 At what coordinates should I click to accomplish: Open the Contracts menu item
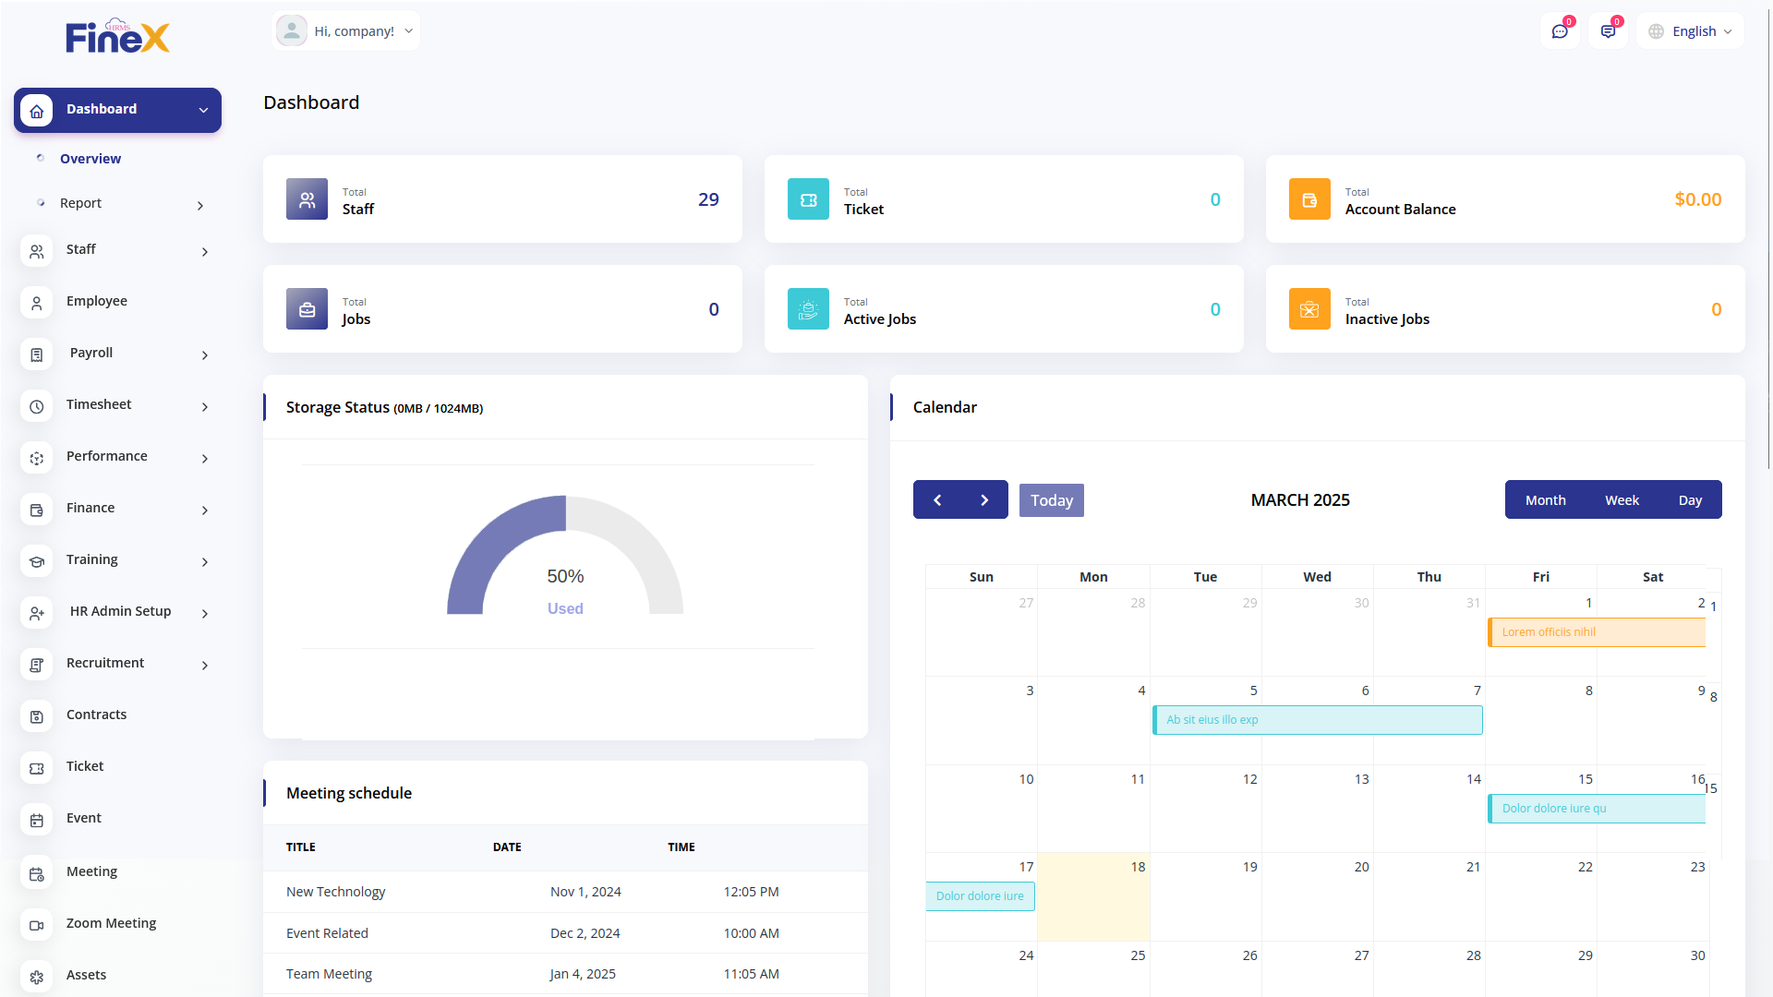pyautogui.click(x=96, y=715)
